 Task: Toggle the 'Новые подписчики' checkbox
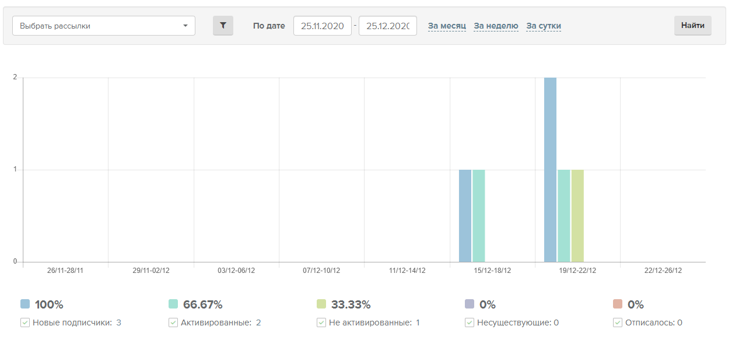click(x=25, y=323)
